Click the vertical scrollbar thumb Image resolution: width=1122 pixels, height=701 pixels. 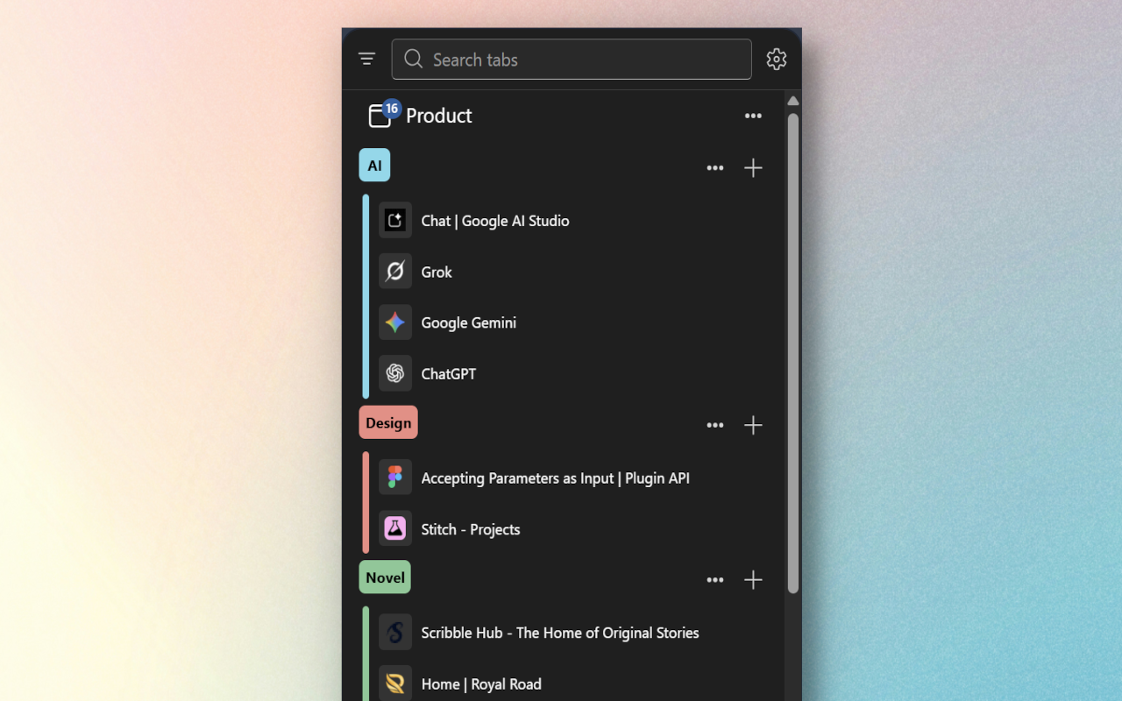pos(793,353)
